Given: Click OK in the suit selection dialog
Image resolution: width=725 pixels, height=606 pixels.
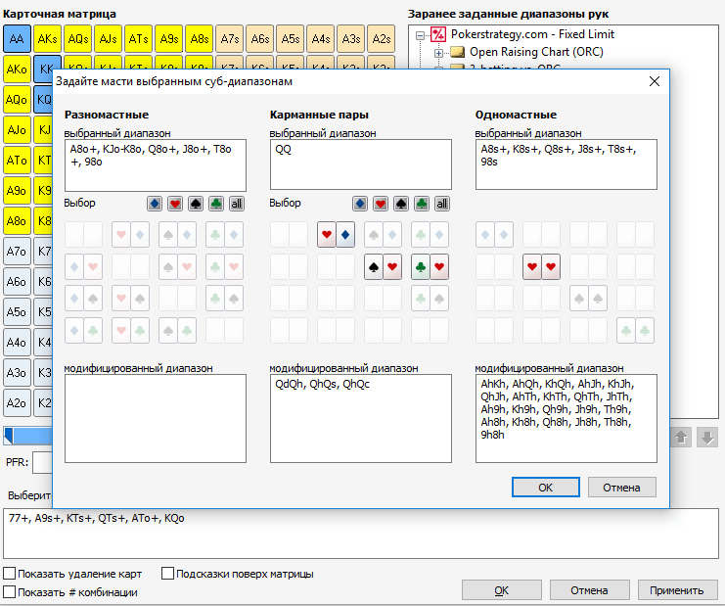Looking at the screenshot, I should tap(545, 487).
